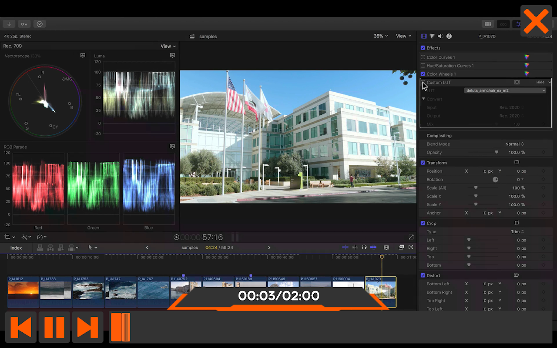This screenshot has width=557, height=348.
Task: Enable the Color Curves 1 checkbox
Action: pyautogui.click(x=423, y=57)
